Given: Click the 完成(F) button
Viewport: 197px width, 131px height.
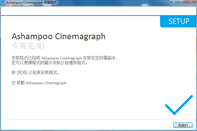Looking at the screenshot, I should [183, 125].
